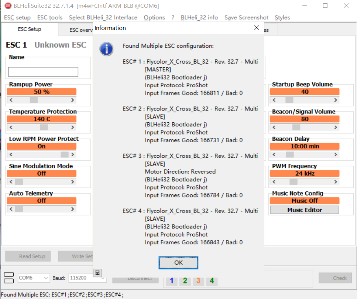
Task: Click the blue information icon in dialog
Action: point(106,49)
